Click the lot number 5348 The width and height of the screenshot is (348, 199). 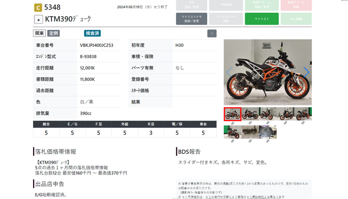(x=52, y=8)
